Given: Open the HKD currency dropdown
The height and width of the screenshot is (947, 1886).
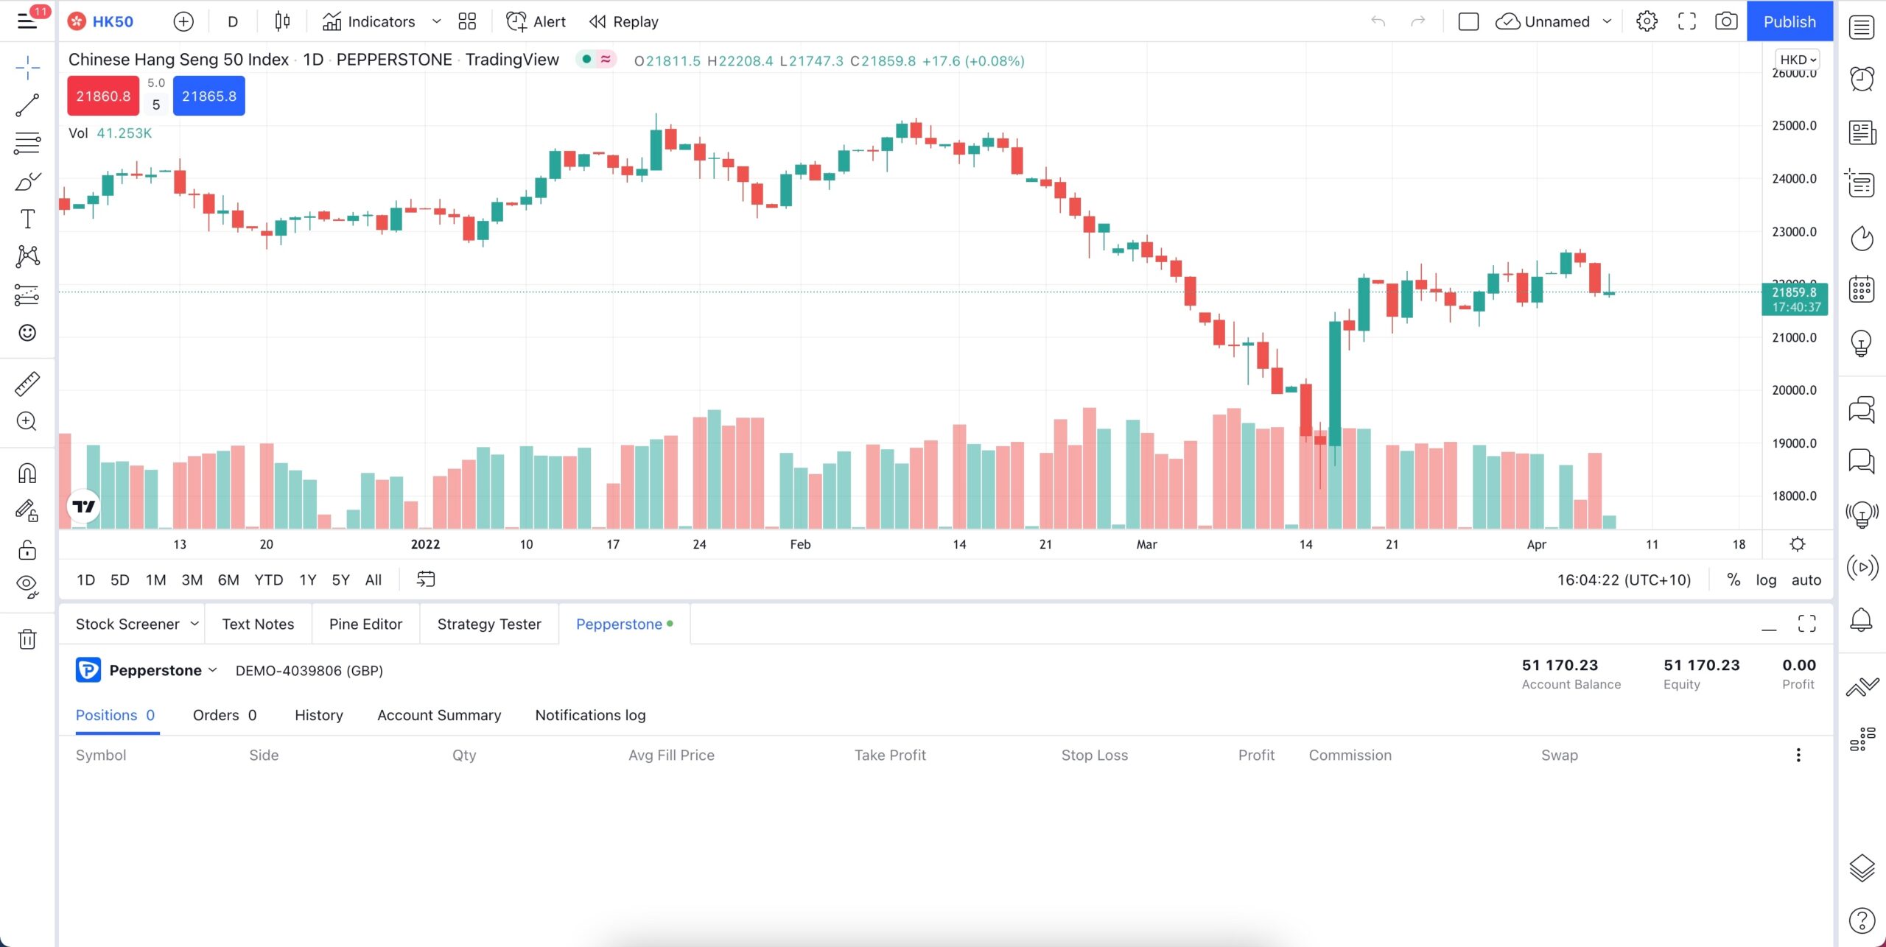Looking at the screenshot, I should point(1798,60).
